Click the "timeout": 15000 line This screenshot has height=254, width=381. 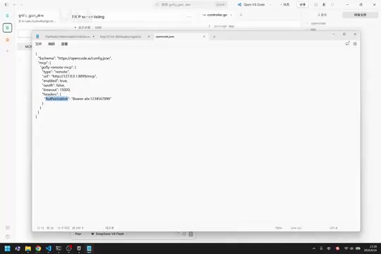click(56, 90)
